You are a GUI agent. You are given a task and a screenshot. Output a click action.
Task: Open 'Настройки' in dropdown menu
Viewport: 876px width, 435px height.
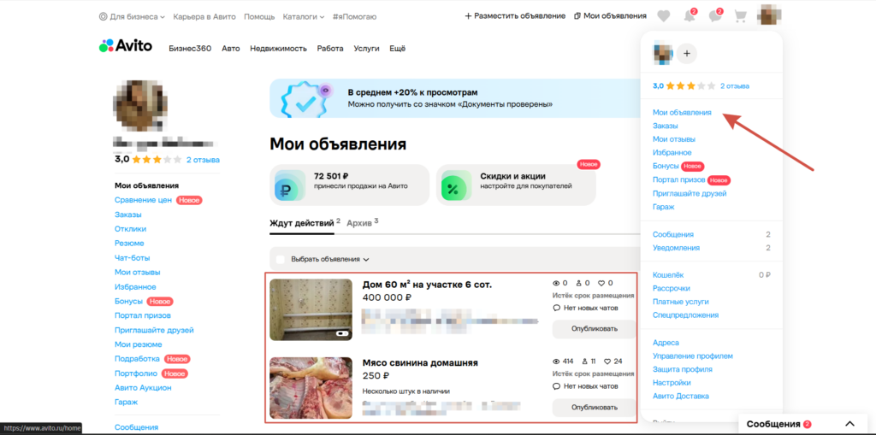pos(672,383)
